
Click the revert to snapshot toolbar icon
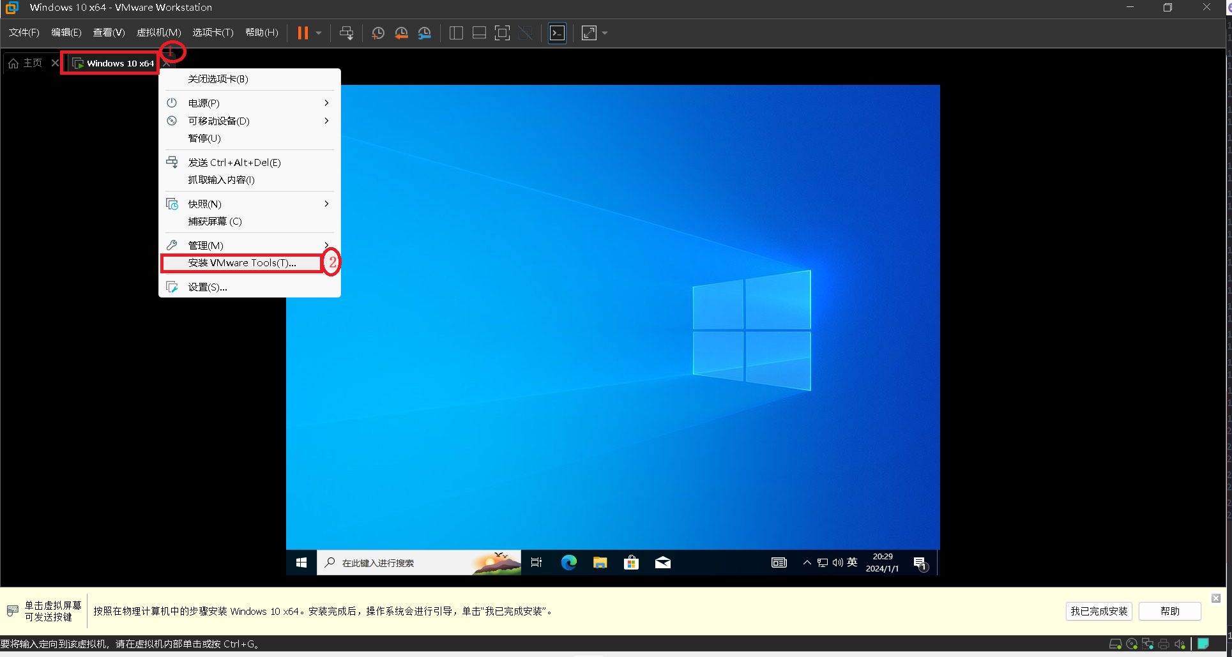pyautogui.click(x=401, y=33)
